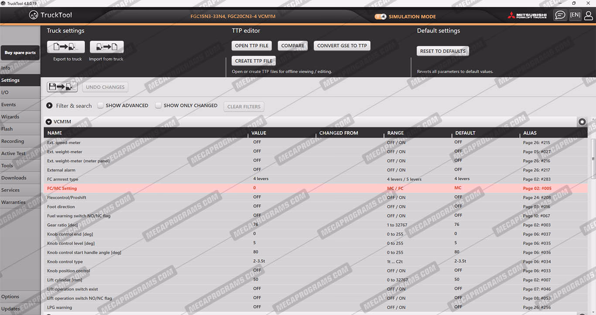
Task: Open the chat messages icon
Action: [560, 15]
